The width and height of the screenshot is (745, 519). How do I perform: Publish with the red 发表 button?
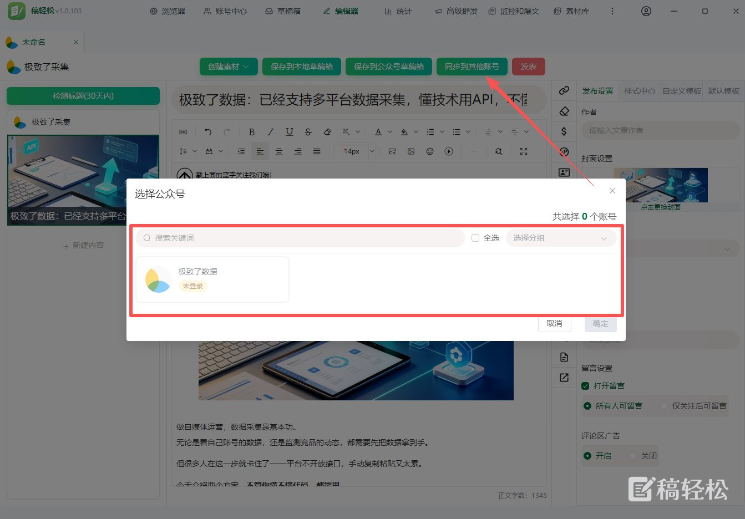click(x=529, y=67)
